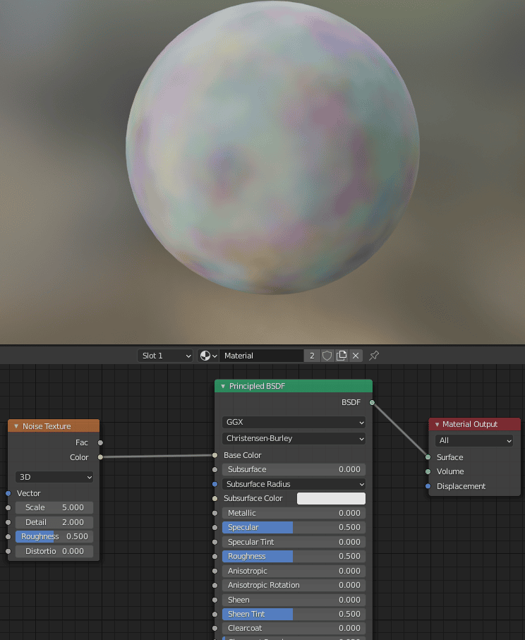Viewport: 525px width, 640px height.
Task: Collapse the Material Output node triangle
Action: 437,425
